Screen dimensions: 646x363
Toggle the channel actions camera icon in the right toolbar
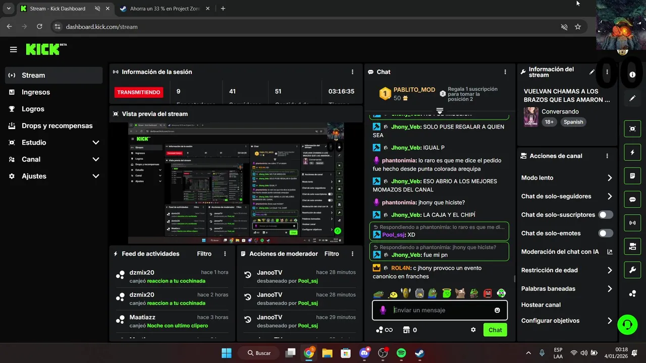coord(632,247)
